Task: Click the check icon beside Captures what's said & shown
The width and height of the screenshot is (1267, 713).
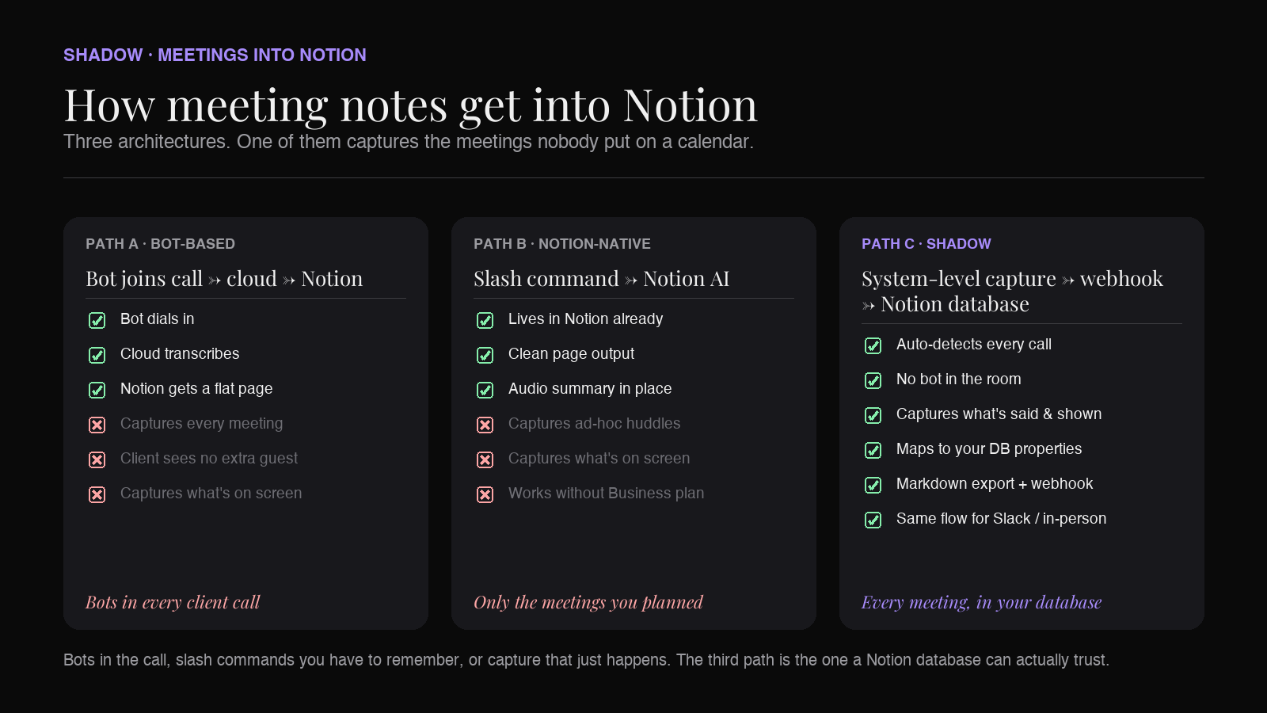Action: [873, 415]
